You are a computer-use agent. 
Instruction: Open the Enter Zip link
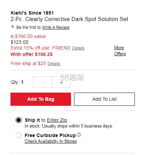57,120
